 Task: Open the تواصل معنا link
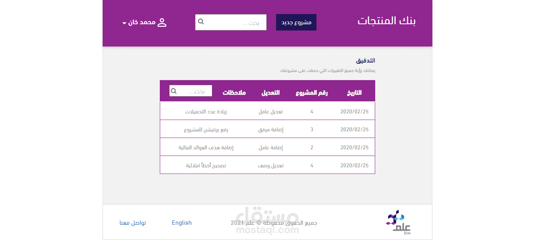click(x=133, y=223)
